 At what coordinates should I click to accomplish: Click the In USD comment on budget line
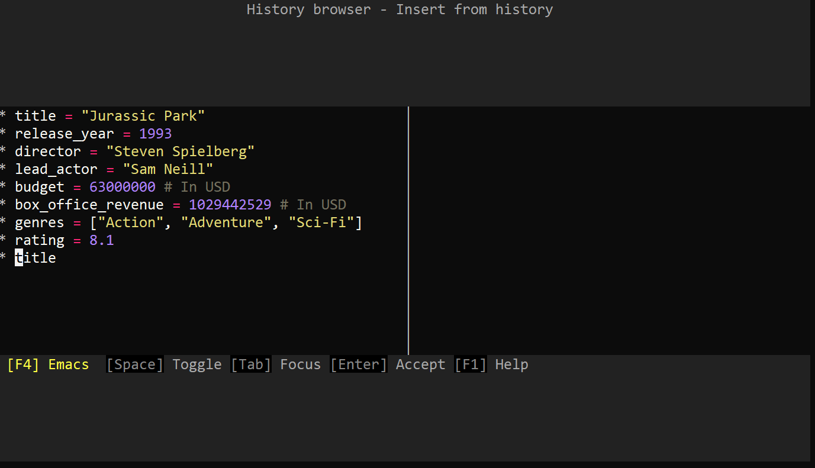[198, 186]
